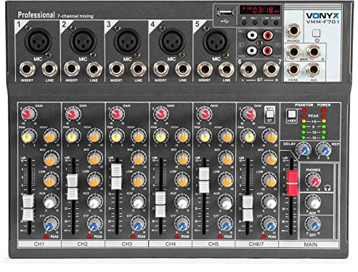Grab the red MAIN fader
358x272 pixels.
click(x=293, y=183)
